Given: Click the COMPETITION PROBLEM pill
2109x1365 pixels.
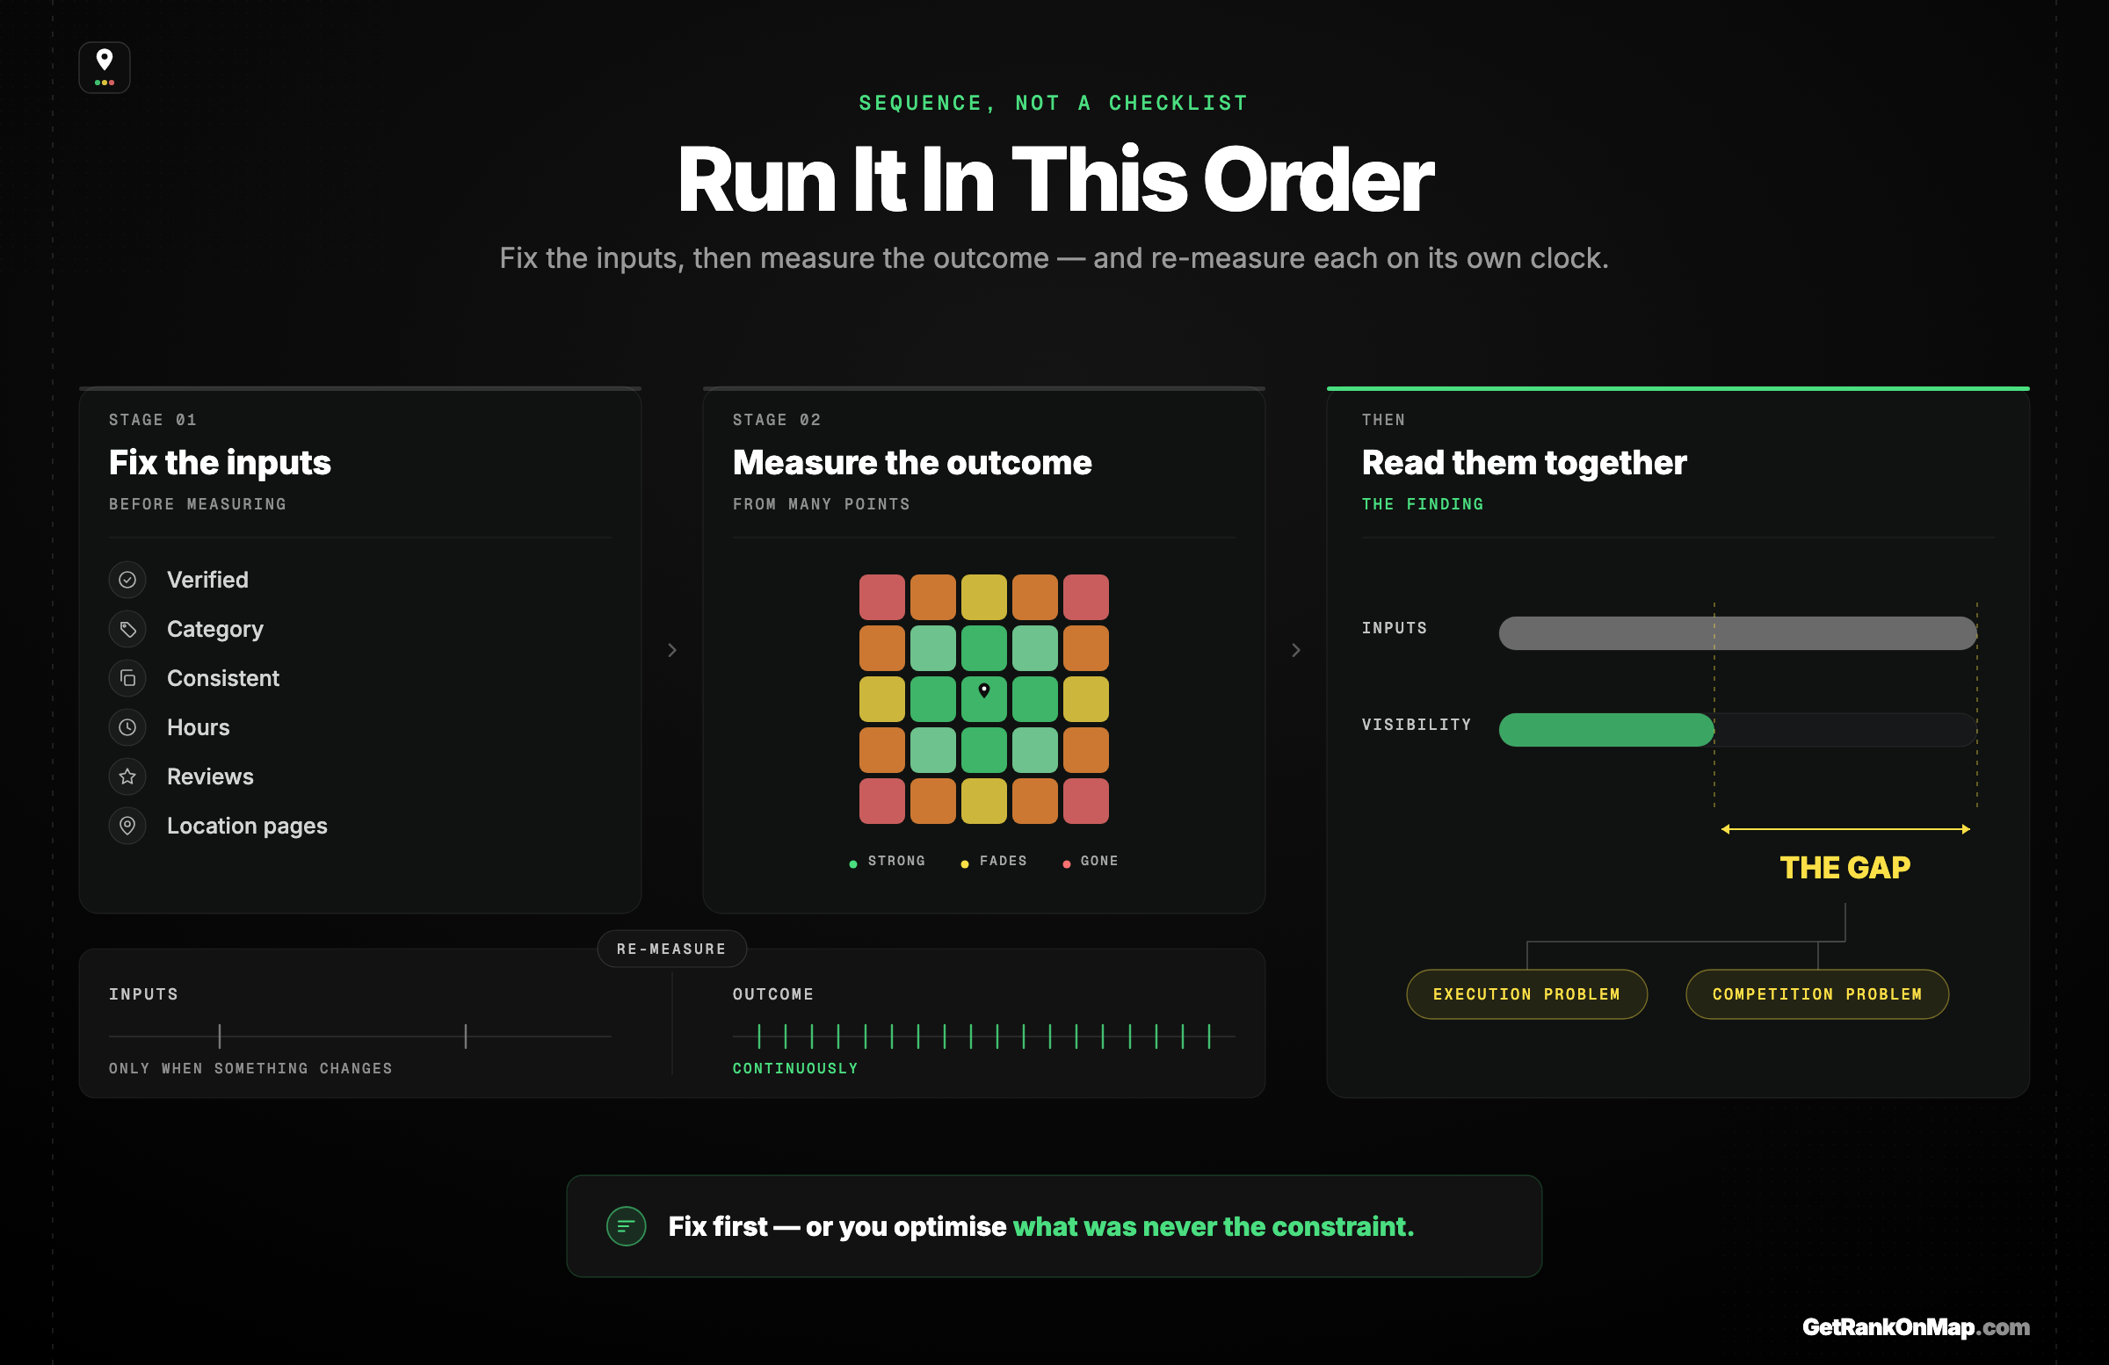Looking at the screenshot, I should [1816, 993].
